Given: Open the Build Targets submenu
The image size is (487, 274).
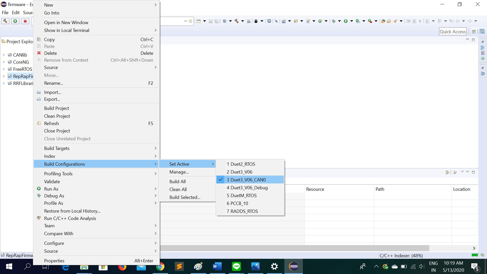Looking at the screenshot, I should [96, 148].
